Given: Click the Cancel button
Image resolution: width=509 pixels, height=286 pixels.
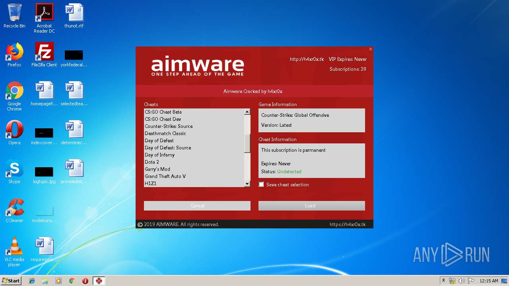Looking at the screenshot, I should point(197,206).
